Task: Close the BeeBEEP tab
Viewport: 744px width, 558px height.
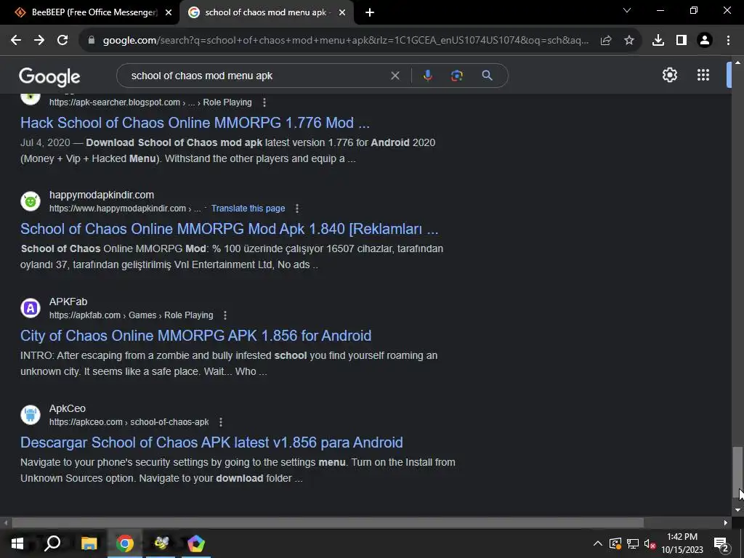Action: coord(169,13)
